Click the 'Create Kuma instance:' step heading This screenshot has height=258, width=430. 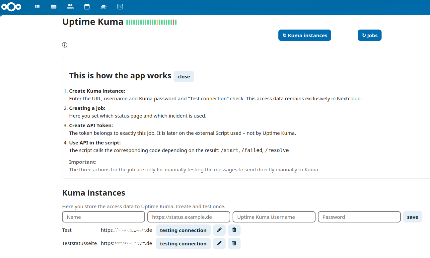[x=97, y=91]
